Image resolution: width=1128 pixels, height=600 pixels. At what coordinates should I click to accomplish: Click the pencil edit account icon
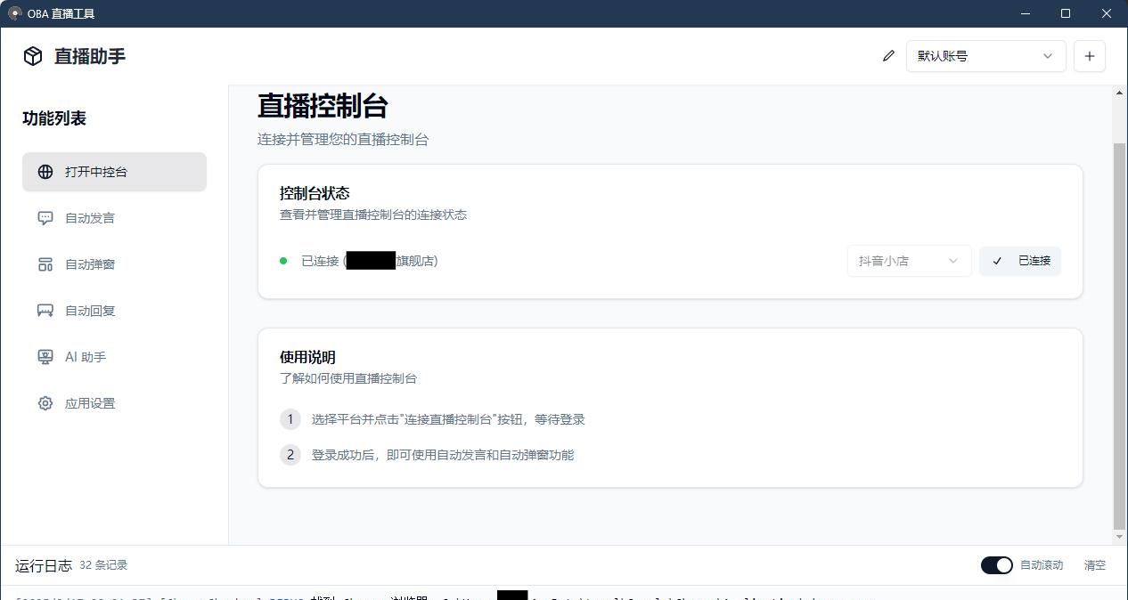click(x=888, y=55)
